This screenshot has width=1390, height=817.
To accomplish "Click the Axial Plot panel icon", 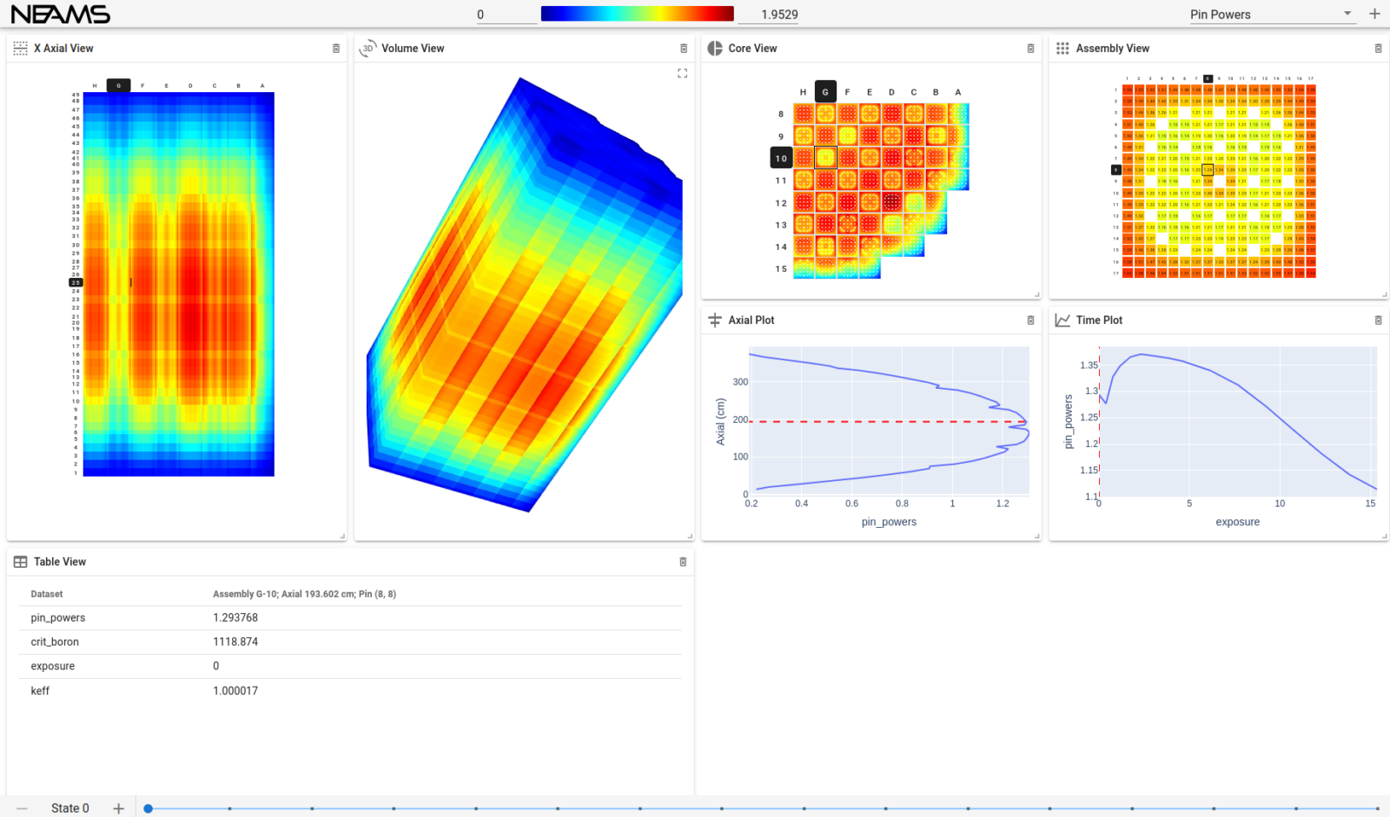I will pos(715,320).
